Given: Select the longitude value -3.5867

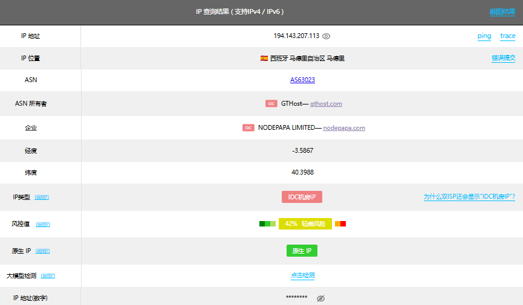Looking at the screenshot, I should pyautogui.click(x=302, y=150).
